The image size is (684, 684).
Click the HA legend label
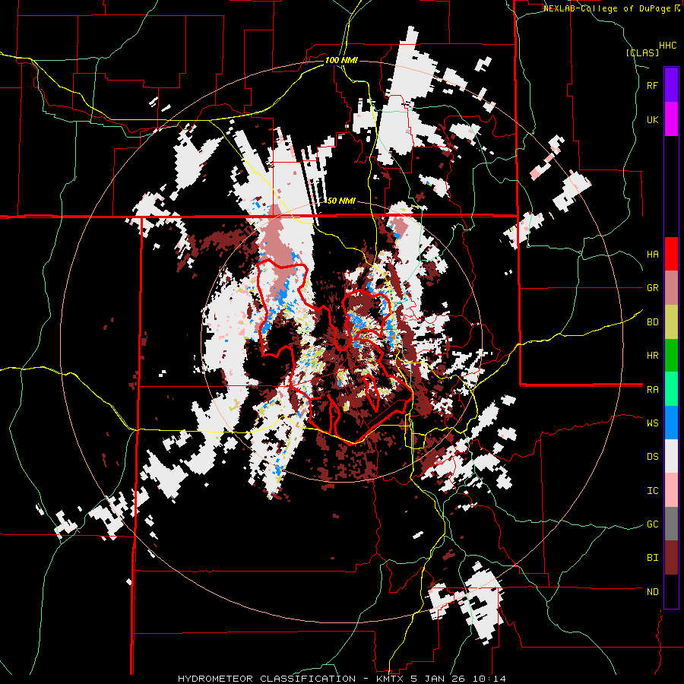pos(652,255)
